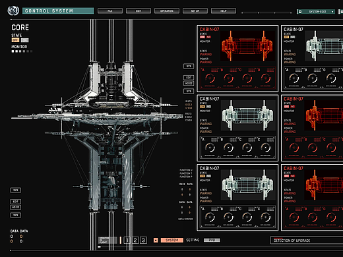Turn dial C in the top-left red cabin panel

247,78
